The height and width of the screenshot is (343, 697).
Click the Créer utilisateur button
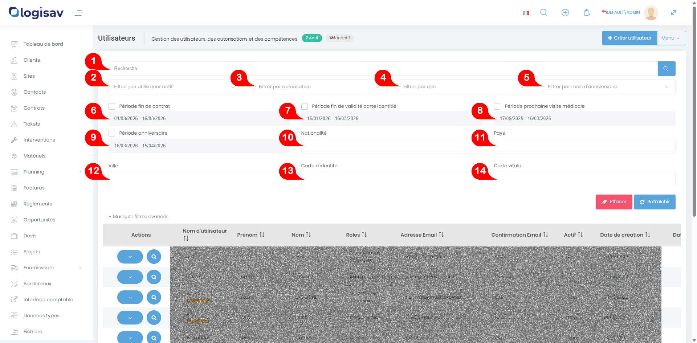tap(629, 38)
